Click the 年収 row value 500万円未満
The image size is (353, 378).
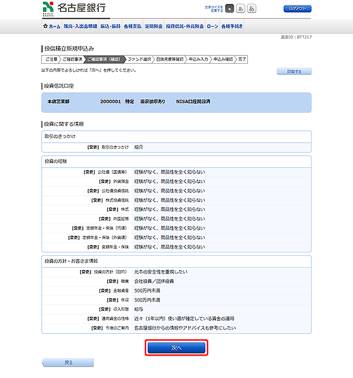tap(147, 300)
